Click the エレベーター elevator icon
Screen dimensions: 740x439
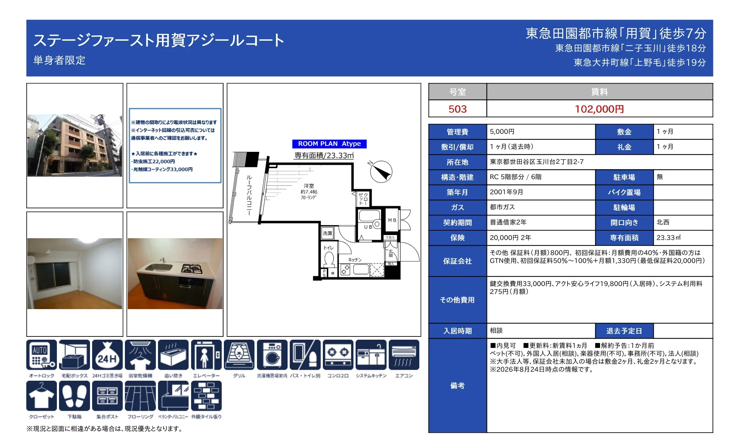tap(206, 355)
